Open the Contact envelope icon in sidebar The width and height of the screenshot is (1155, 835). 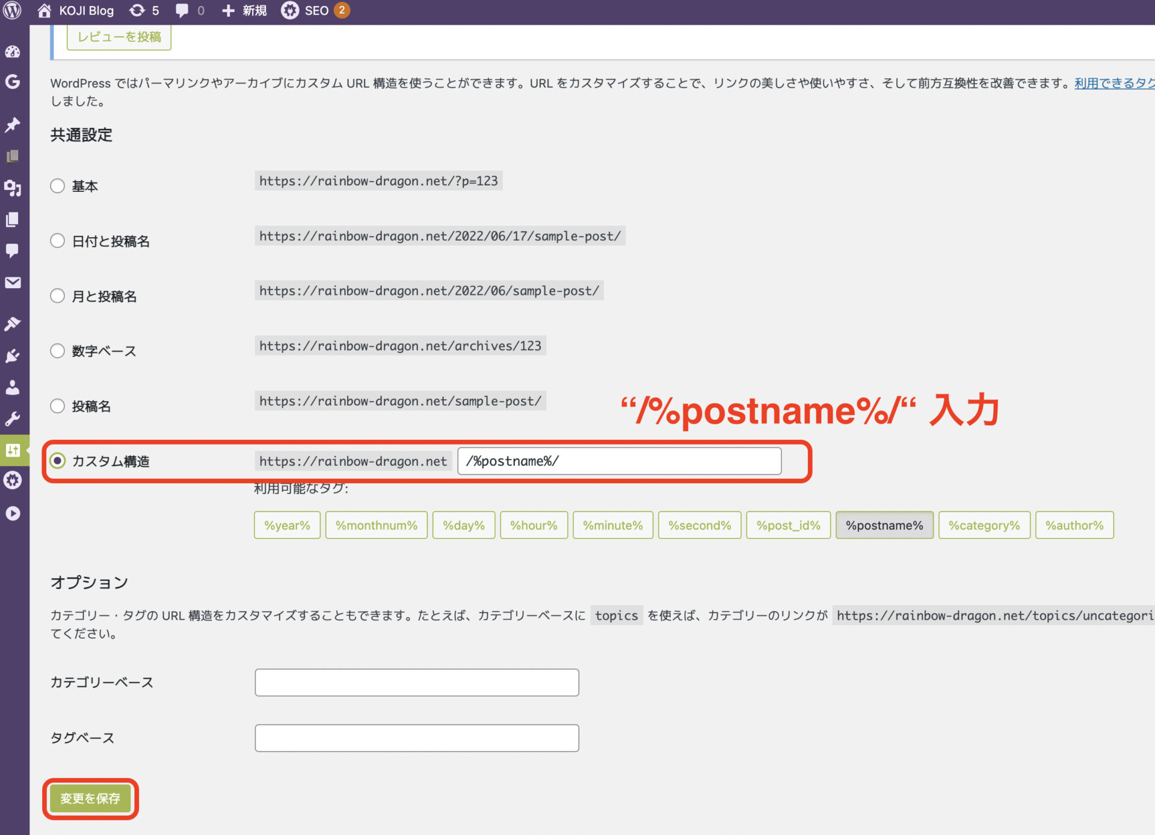click(13, 283)
